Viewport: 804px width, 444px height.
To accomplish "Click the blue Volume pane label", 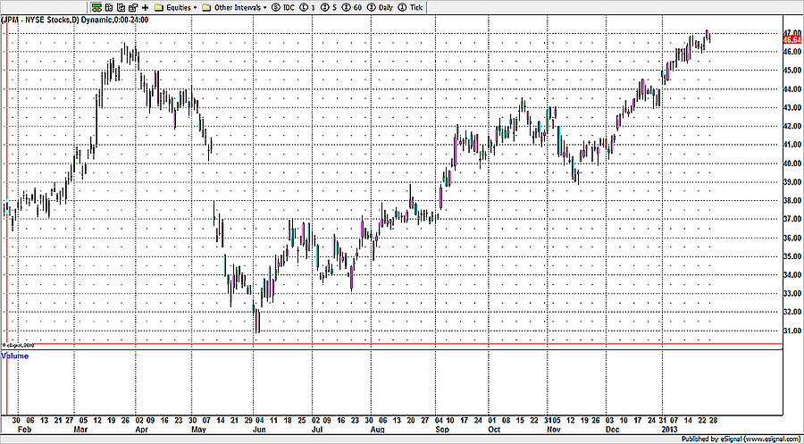I will click(15, 356).
